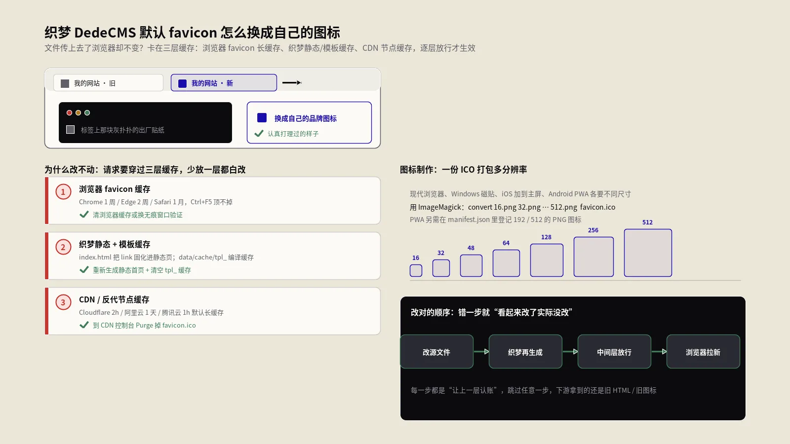The height and width of the screenshot is (444, 790).
Task: Click the gray factory favicon in dark window
Action: click(x=70, y=129)
